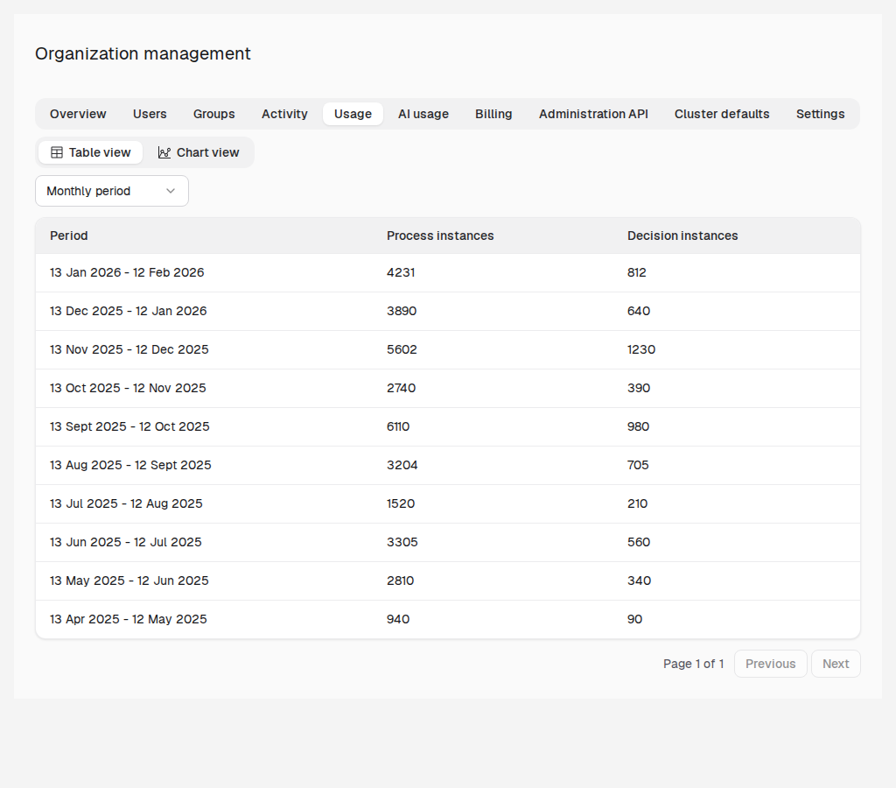The width and height of the screenshot is (896, 788).
Task: Open the AI usage tab
Action: click(423, 114)
